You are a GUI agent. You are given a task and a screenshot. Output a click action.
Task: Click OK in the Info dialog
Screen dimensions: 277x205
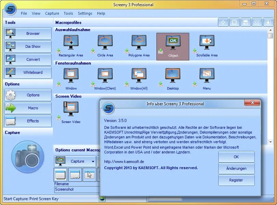[x=236, y=157]
